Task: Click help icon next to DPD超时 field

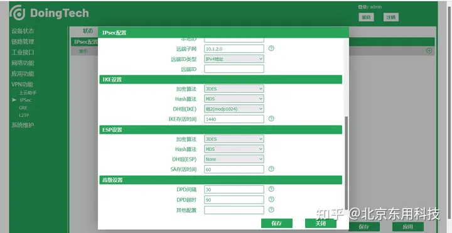Action: (x=271, y=199)
